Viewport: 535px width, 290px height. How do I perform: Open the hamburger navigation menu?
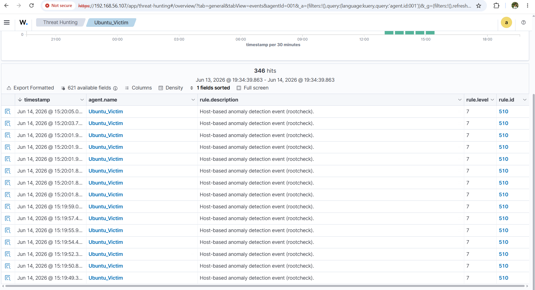pos(7,22)
